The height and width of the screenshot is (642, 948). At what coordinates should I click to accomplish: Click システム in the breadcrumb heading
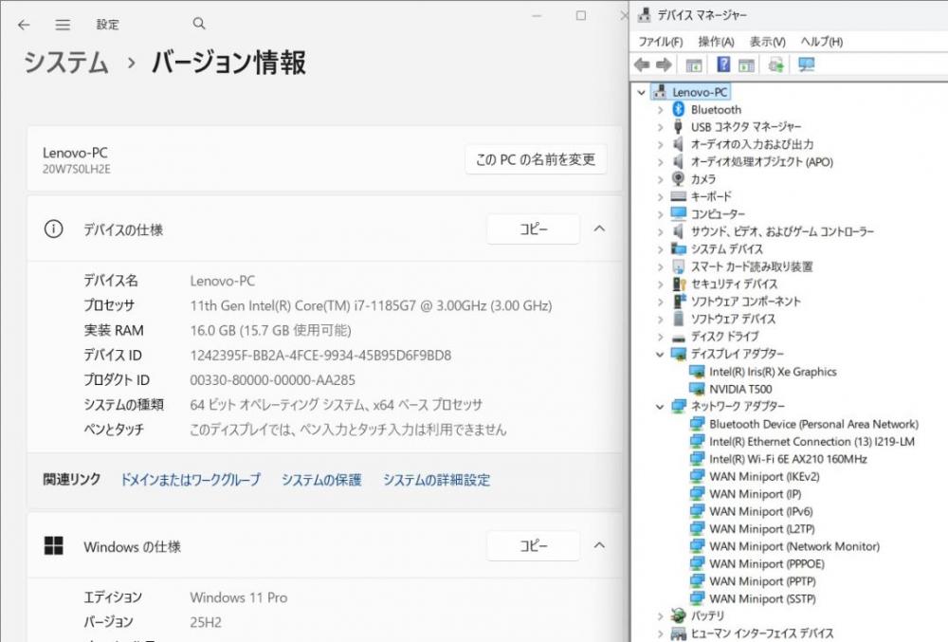(x=66, y=63)
